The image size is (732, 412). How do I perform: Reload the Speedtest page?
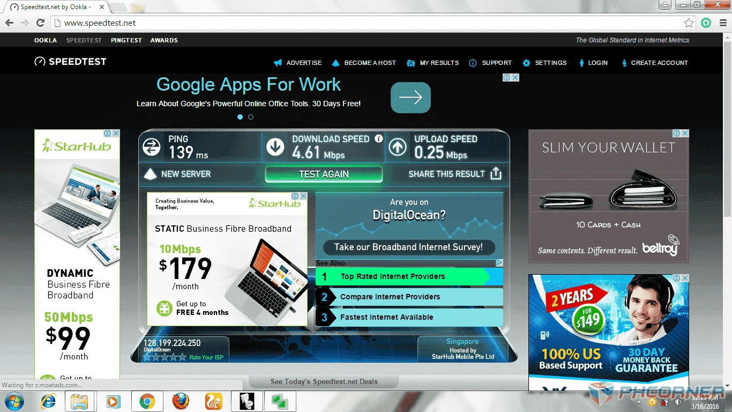[x=40, y=23]
